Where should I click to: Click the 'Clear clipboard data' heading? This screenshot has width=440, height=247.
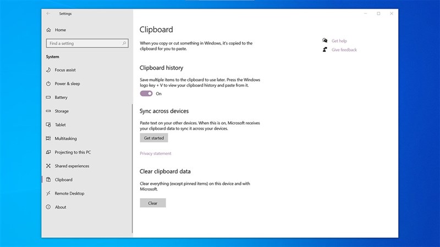165,171
